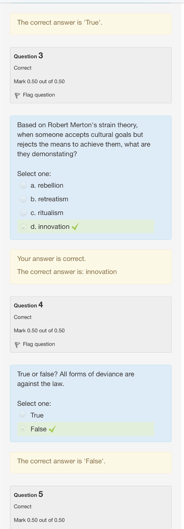Click the "All forms of deviance" question text
184x529 pixels.
[76, 379]
